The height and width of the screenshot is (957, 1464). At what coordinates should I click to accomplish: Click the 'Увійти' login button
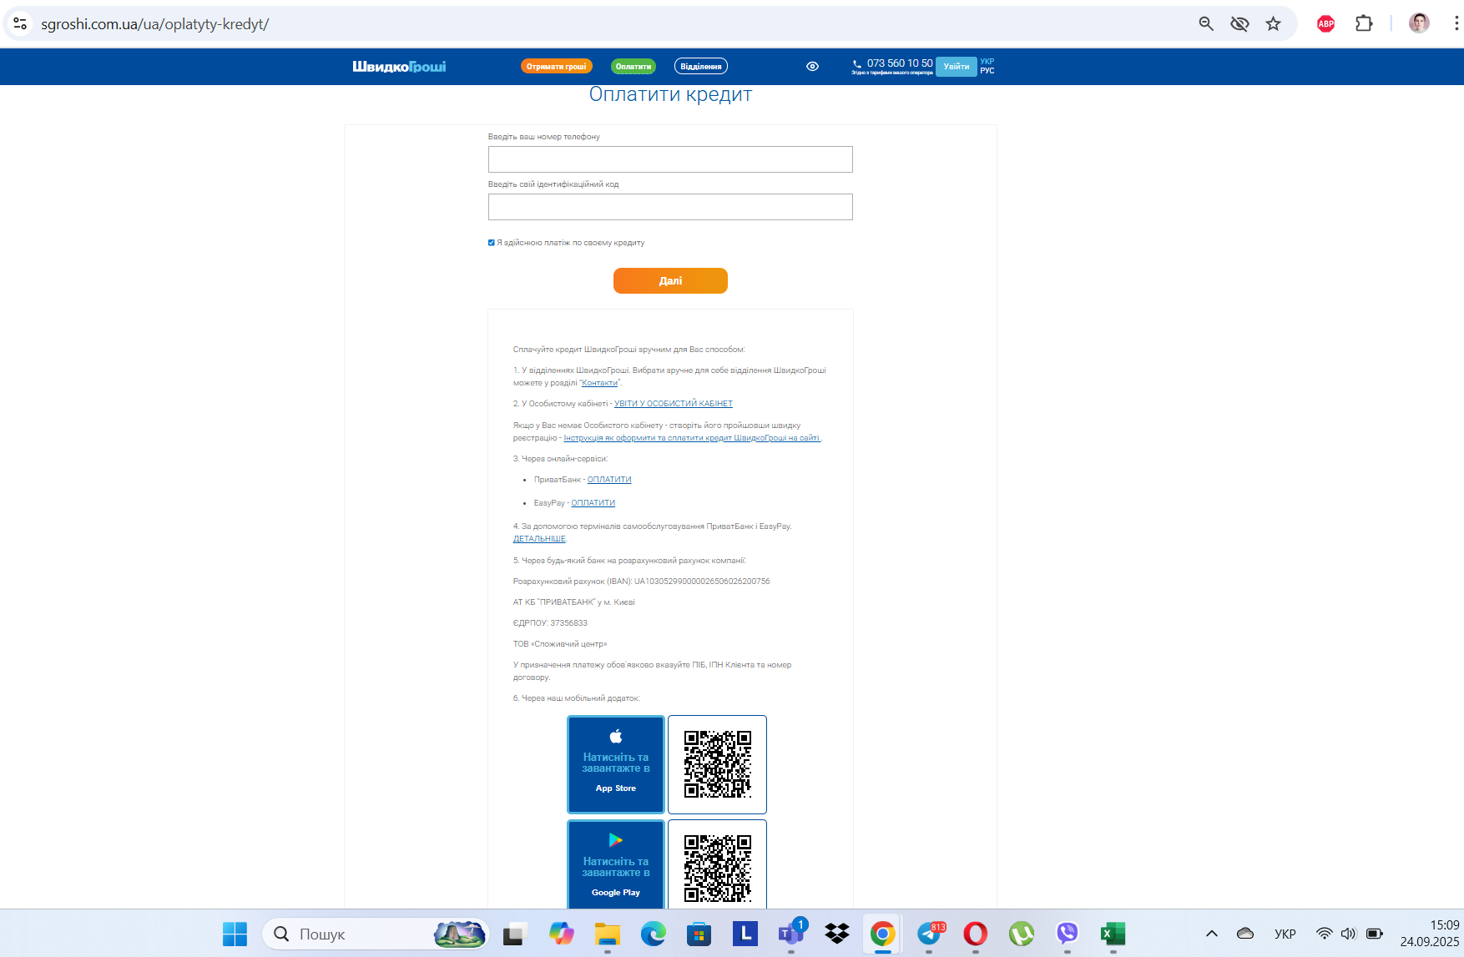[957, 67]
